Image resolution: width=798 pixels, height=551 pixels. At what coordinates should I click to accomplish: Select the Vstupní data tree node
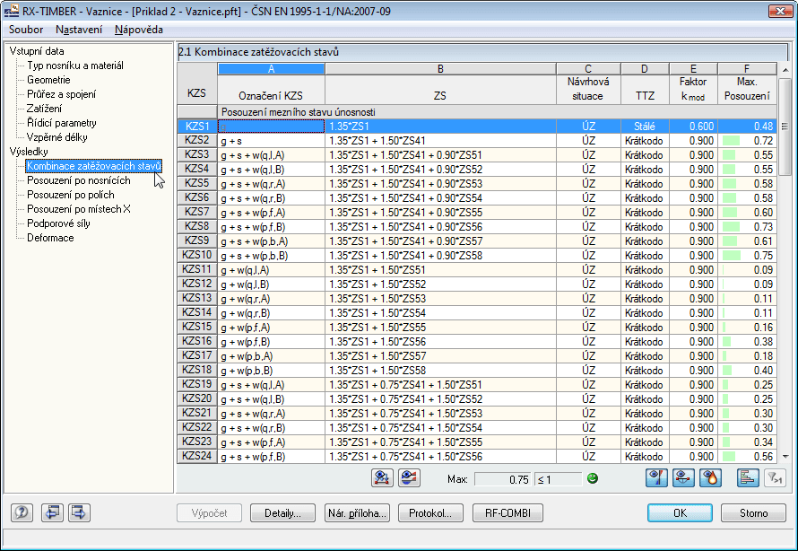coord(37,51)
